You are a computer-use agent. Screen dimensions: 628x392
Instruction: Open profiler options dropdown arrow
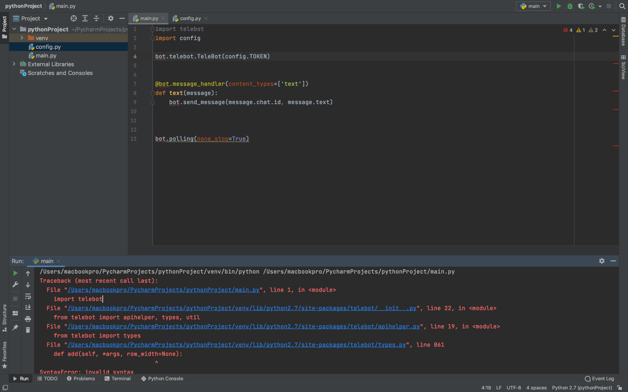[600, 7]
